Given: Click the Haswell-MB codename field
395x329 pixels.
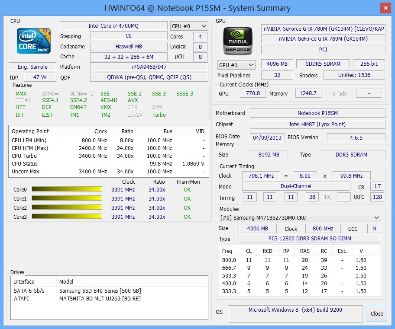Looking at the screenshot, I should [129, 47].
